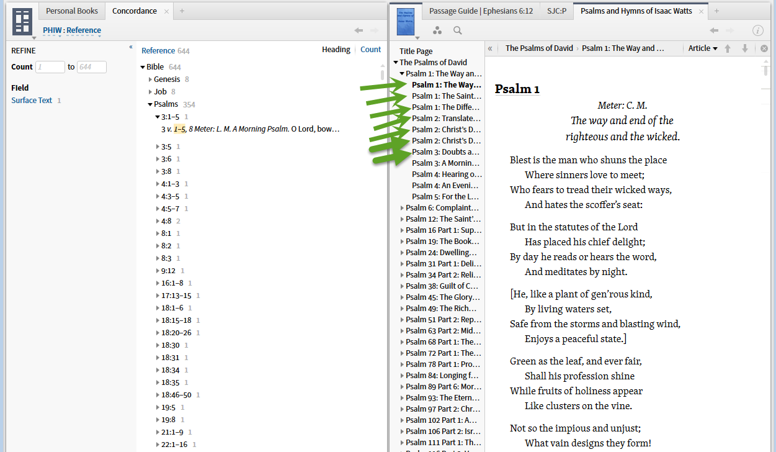The image size is (776, 452).
Task: Open the Article navigation dropdown
Action: (x=702, y=48)
